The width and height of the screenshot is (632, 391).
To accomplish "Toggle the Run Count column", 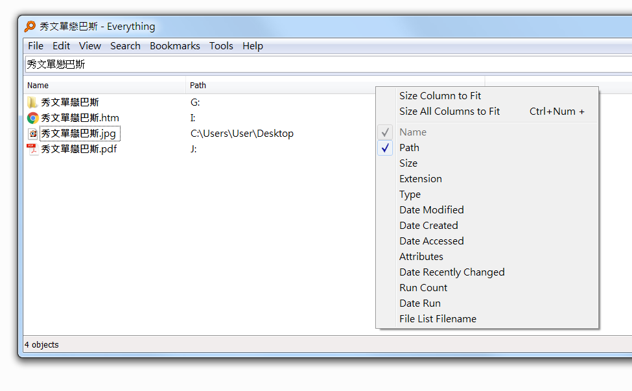I will (423, 288).
